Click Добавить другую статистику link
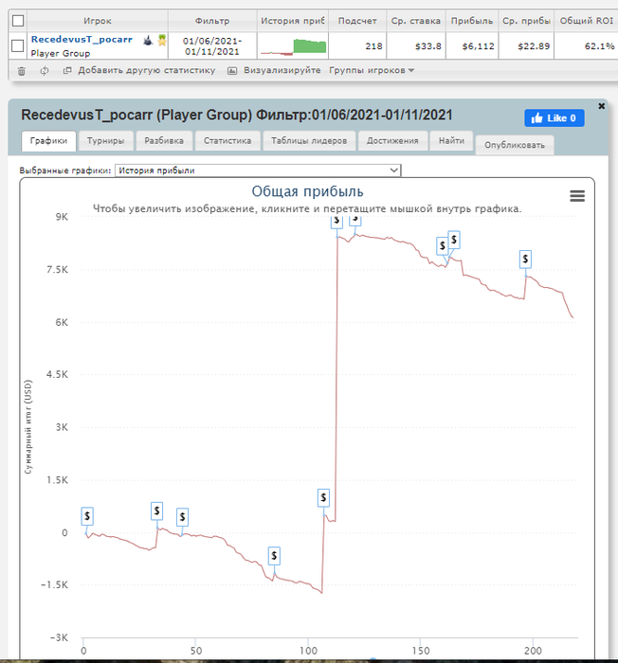Screen dimensions: 618x663 (147, 70)
